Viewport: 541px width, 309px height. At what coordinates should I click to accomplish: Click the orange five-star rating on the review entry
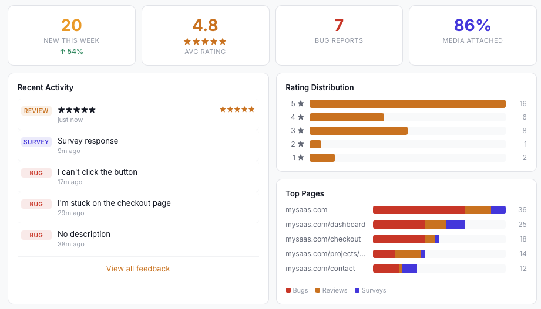237,110
